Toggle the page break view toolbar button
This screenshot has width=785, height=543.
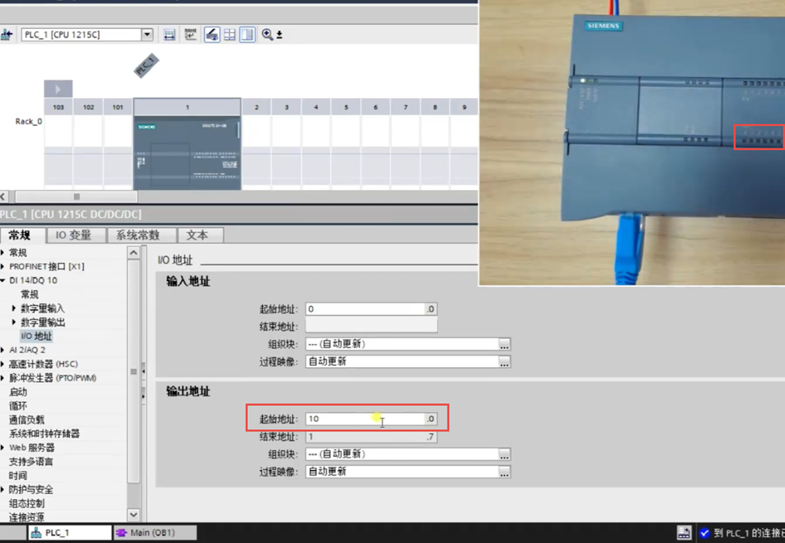(x=212, y=35)
